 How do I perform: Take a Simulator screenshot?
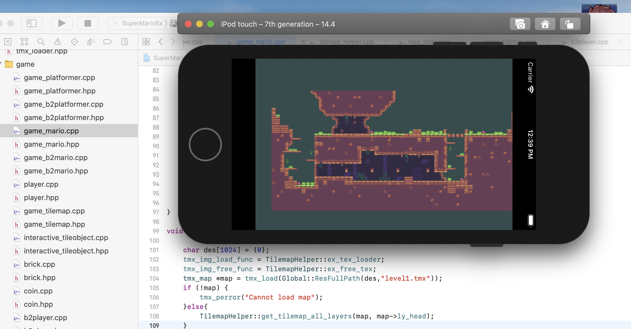coord(520,24)
